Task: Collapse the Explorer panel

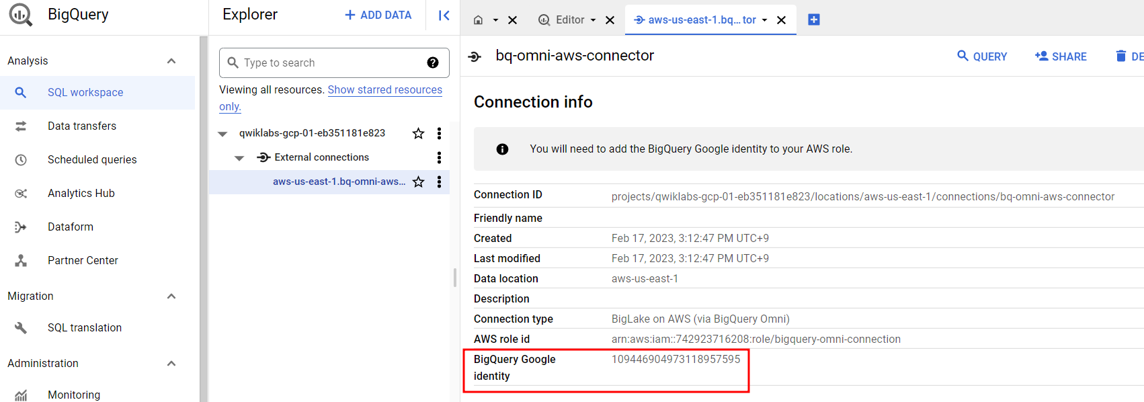Action: (x=444, y=15)
